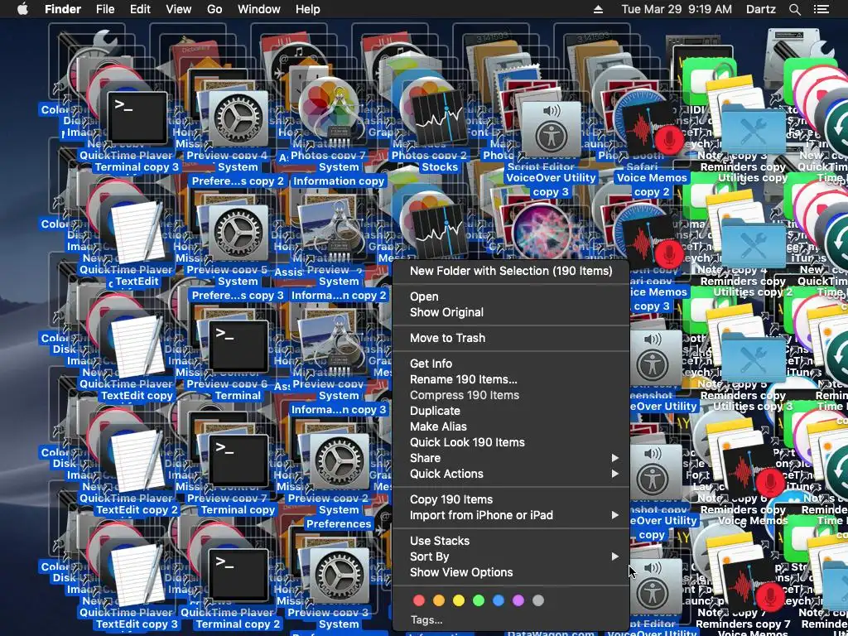Click the Terminal copy 2 icon
Image resolution: width=848 pixels, height=636 pixels.
(x=238, y=575)
